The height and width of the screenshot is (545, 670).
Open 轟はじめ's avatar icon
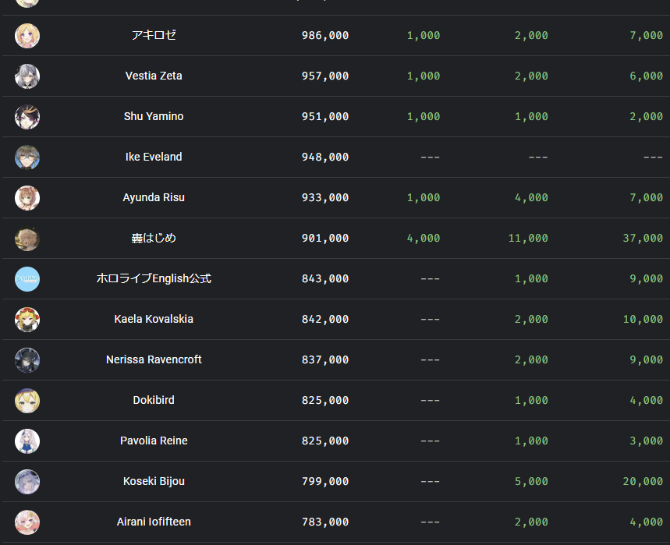point(27,239)
